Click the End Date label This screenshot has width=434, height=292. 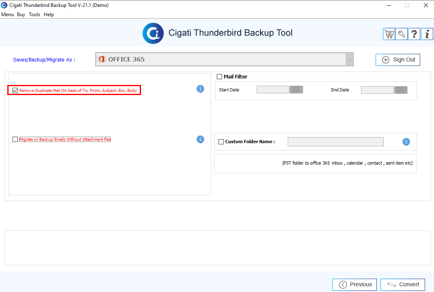(x=340, y=90)
